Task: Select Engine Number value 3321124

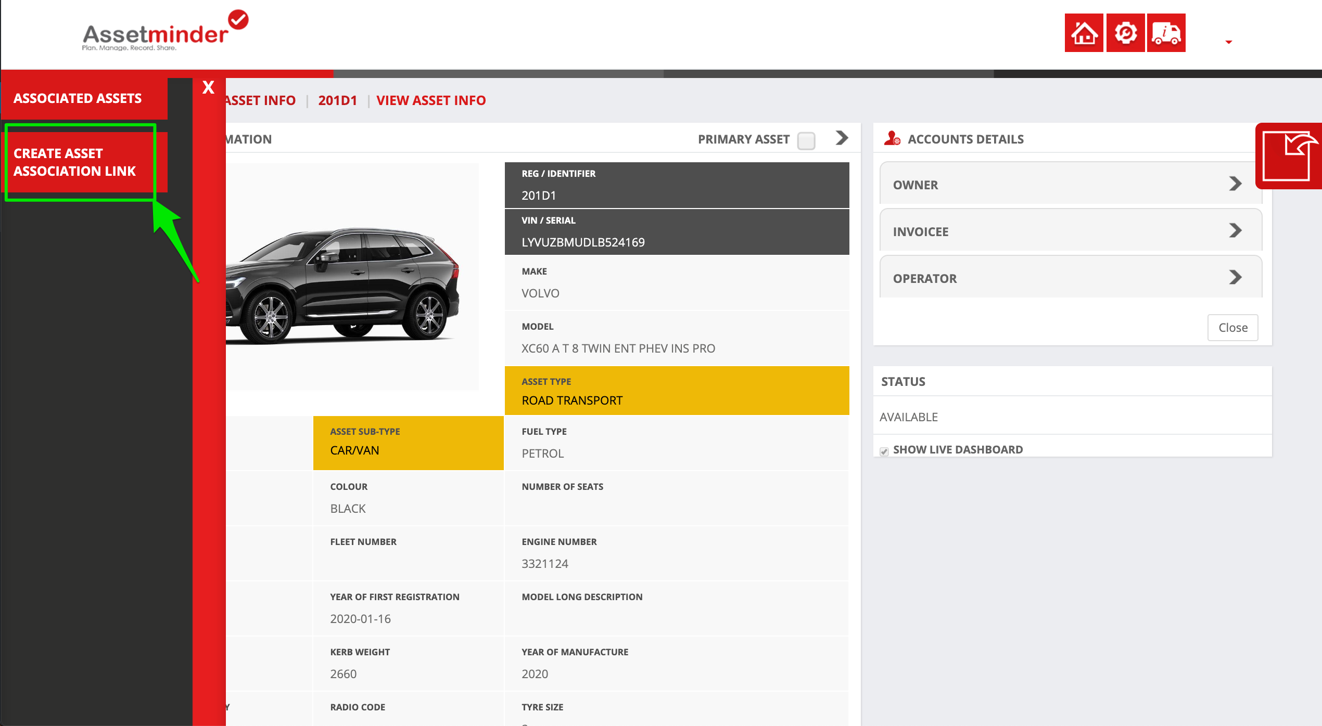Action: pos(544,564)
